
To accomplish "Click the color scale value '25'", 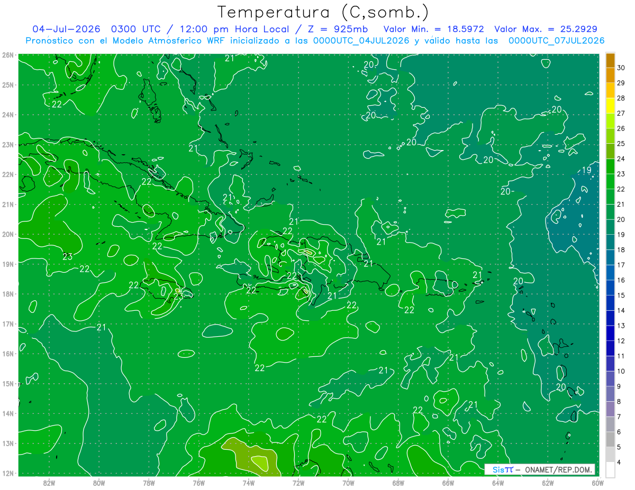I will 621,143.
